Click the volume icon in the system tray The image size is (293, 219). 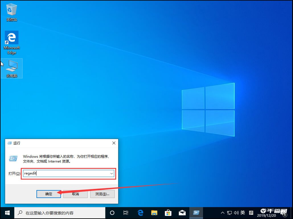(236, 212)
